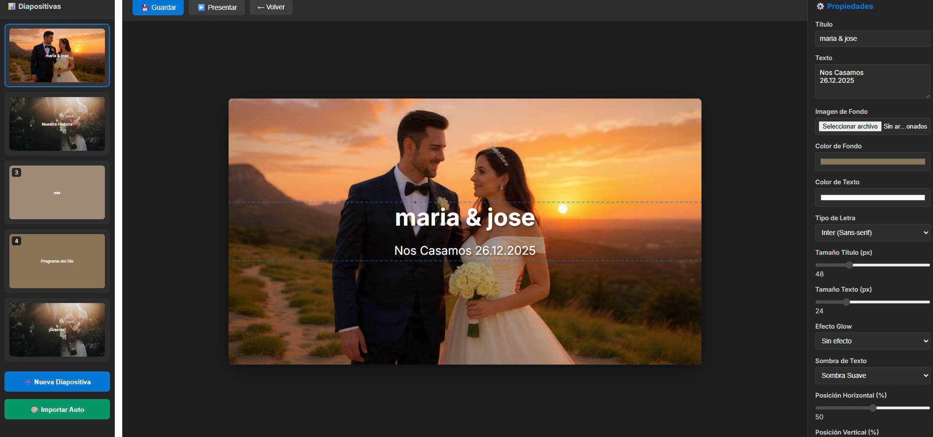This screenshot has width=933, height=437.
Task: Start slideshow with Presentar button
Action: pos(217,7)
